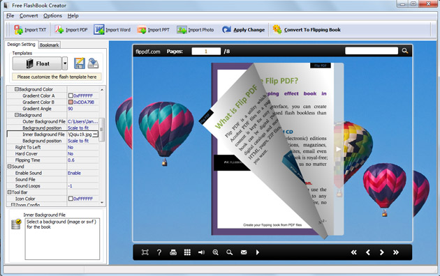Click the search text box in viewer
440x276 pixels.
coord(372,51)
